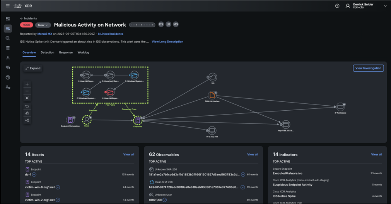Switch to the Detection tab
Image resolution: width=391 pixels, height=204 pixels.
48,52
